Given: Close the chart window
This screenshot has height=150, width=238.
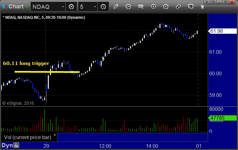Looking at the screenshot, I should [232, 2].
